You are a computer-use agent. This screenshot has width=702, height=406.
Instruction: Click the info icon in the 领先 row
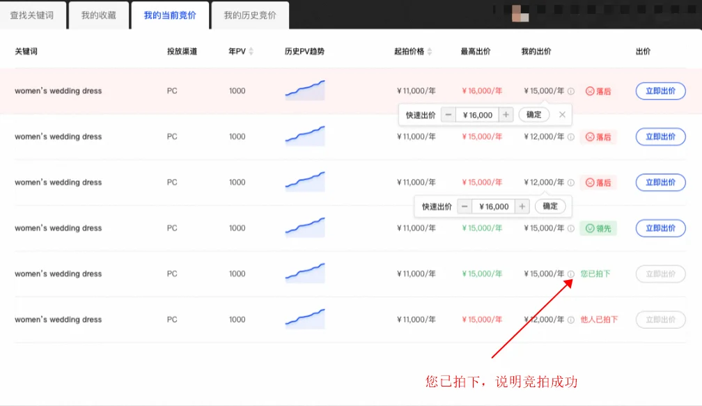point(571,228)
